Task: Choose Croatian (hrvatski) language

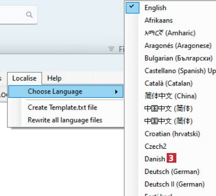Action: (x=172, y=134)
